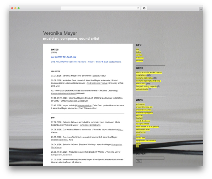
Task: Follow the junk & the beast link
Action: 143,121
